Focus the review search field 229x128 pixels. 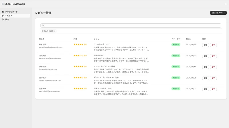tap(131, 25)
